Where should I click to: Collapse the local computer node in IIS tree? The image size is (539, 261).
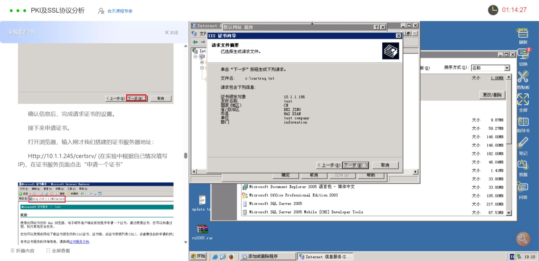click(195, 56)
